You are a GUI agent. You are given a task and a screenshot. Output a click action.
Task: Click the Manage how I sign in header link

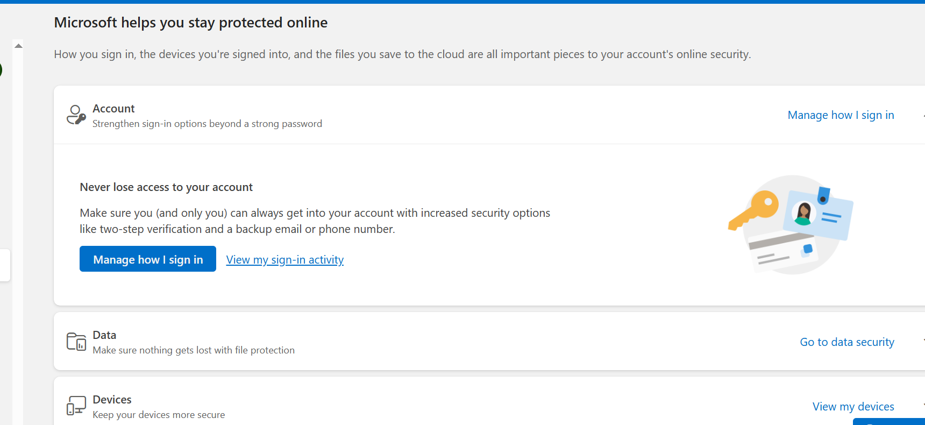(x=840, y=115)
